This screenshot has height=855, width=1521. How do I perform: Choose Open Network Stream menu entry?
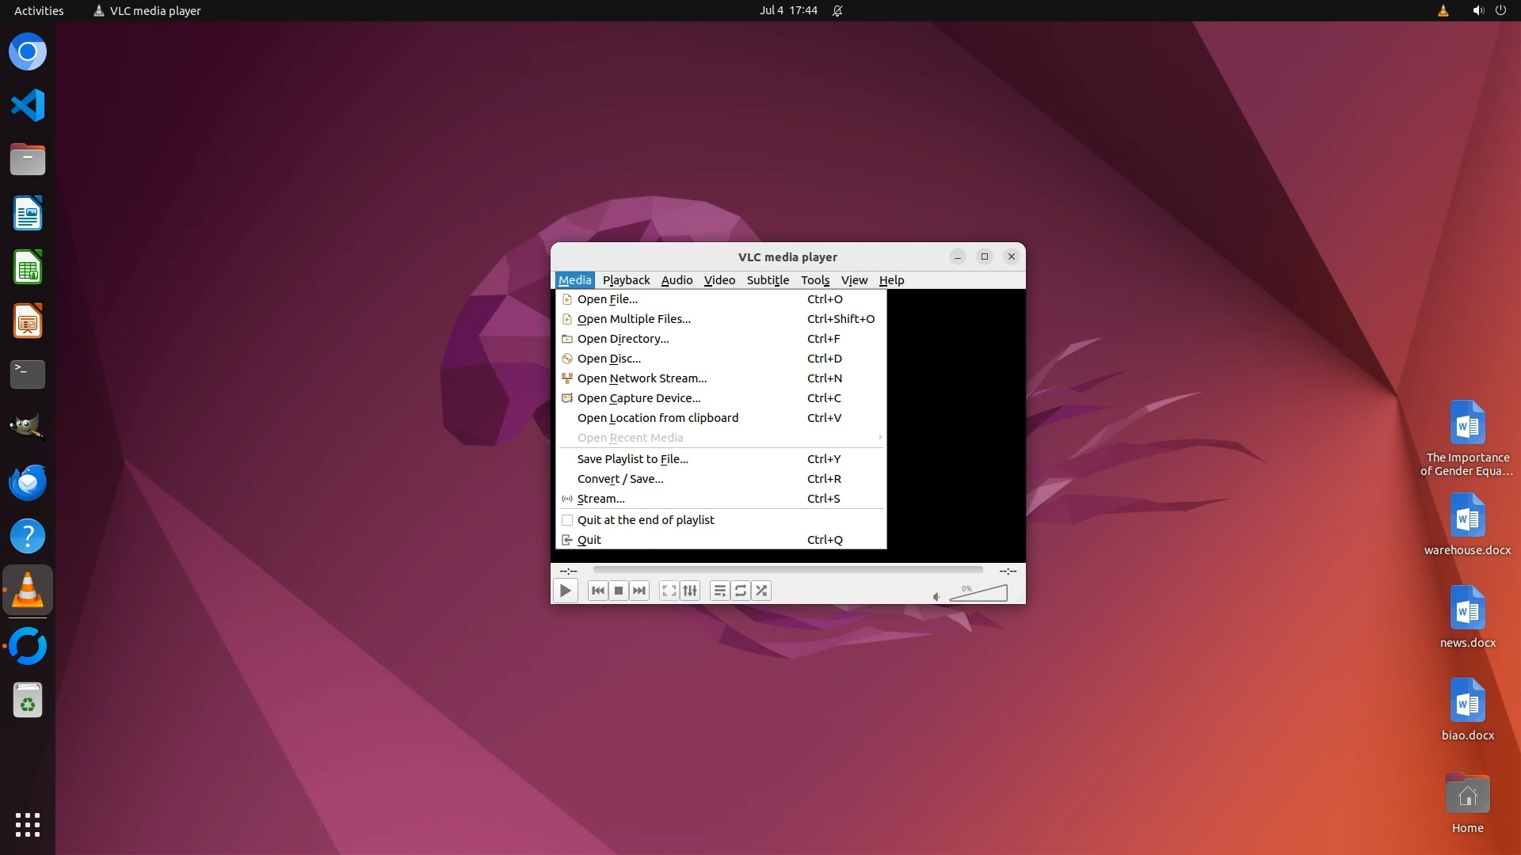click(x=642, y=378)
